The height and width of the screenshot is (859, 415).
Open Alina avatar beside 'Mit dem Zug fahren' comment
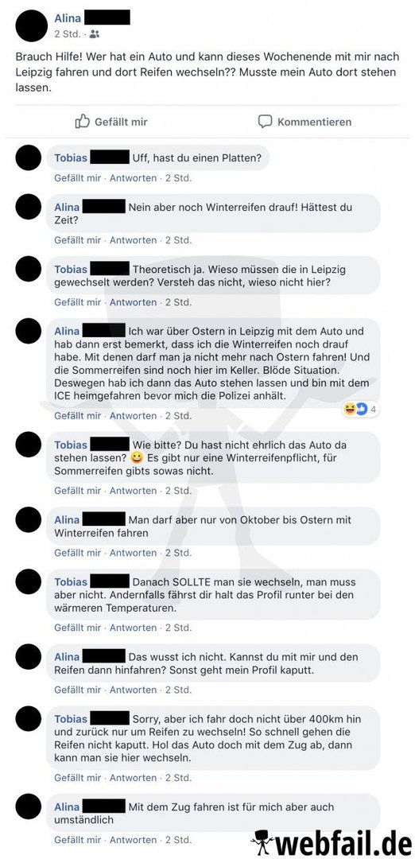tap(28, 807)
